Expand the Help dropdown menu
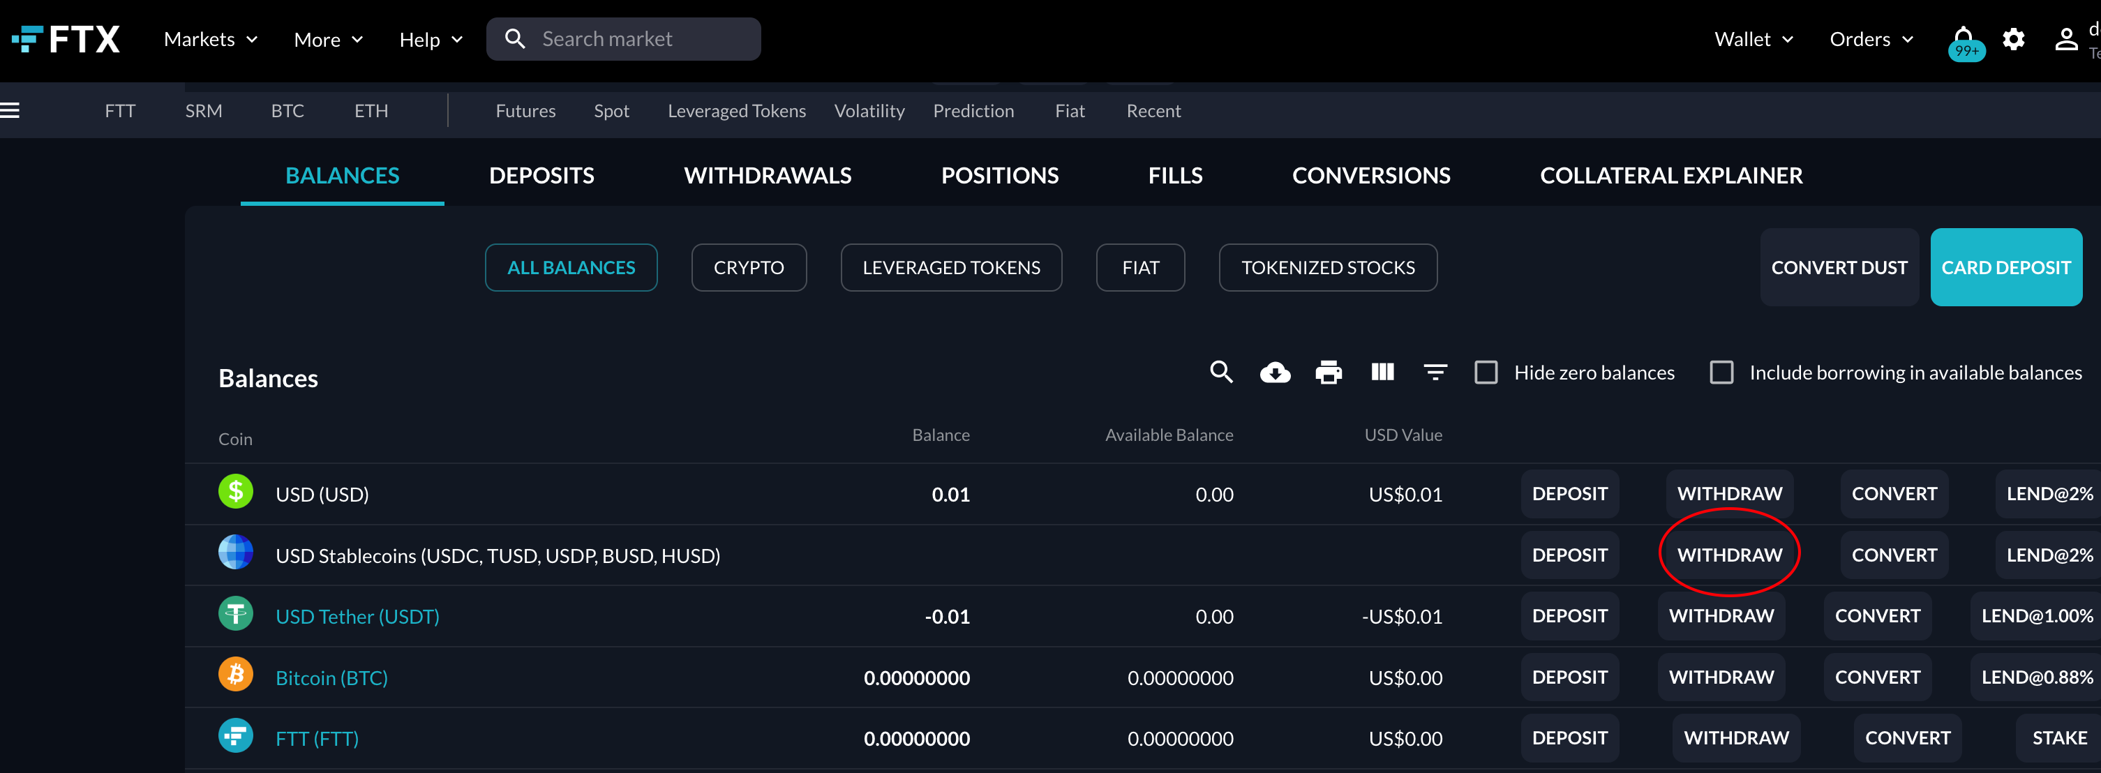 coord(431,39)
